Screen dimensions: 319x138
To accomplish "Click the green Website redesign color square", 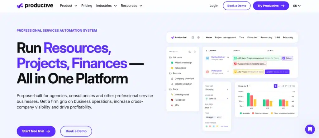I will pos(172,63).
